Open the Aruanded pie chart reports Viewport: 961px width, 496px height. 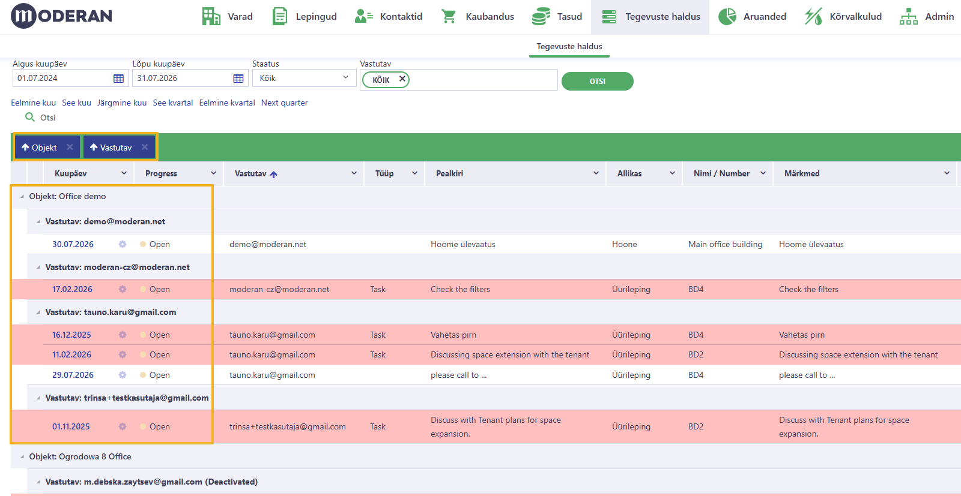pyautogui.click(x=752, y=17)
